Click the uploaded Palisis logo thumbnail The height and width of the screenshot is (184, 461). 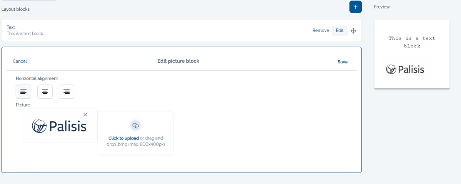pos(59,126)
